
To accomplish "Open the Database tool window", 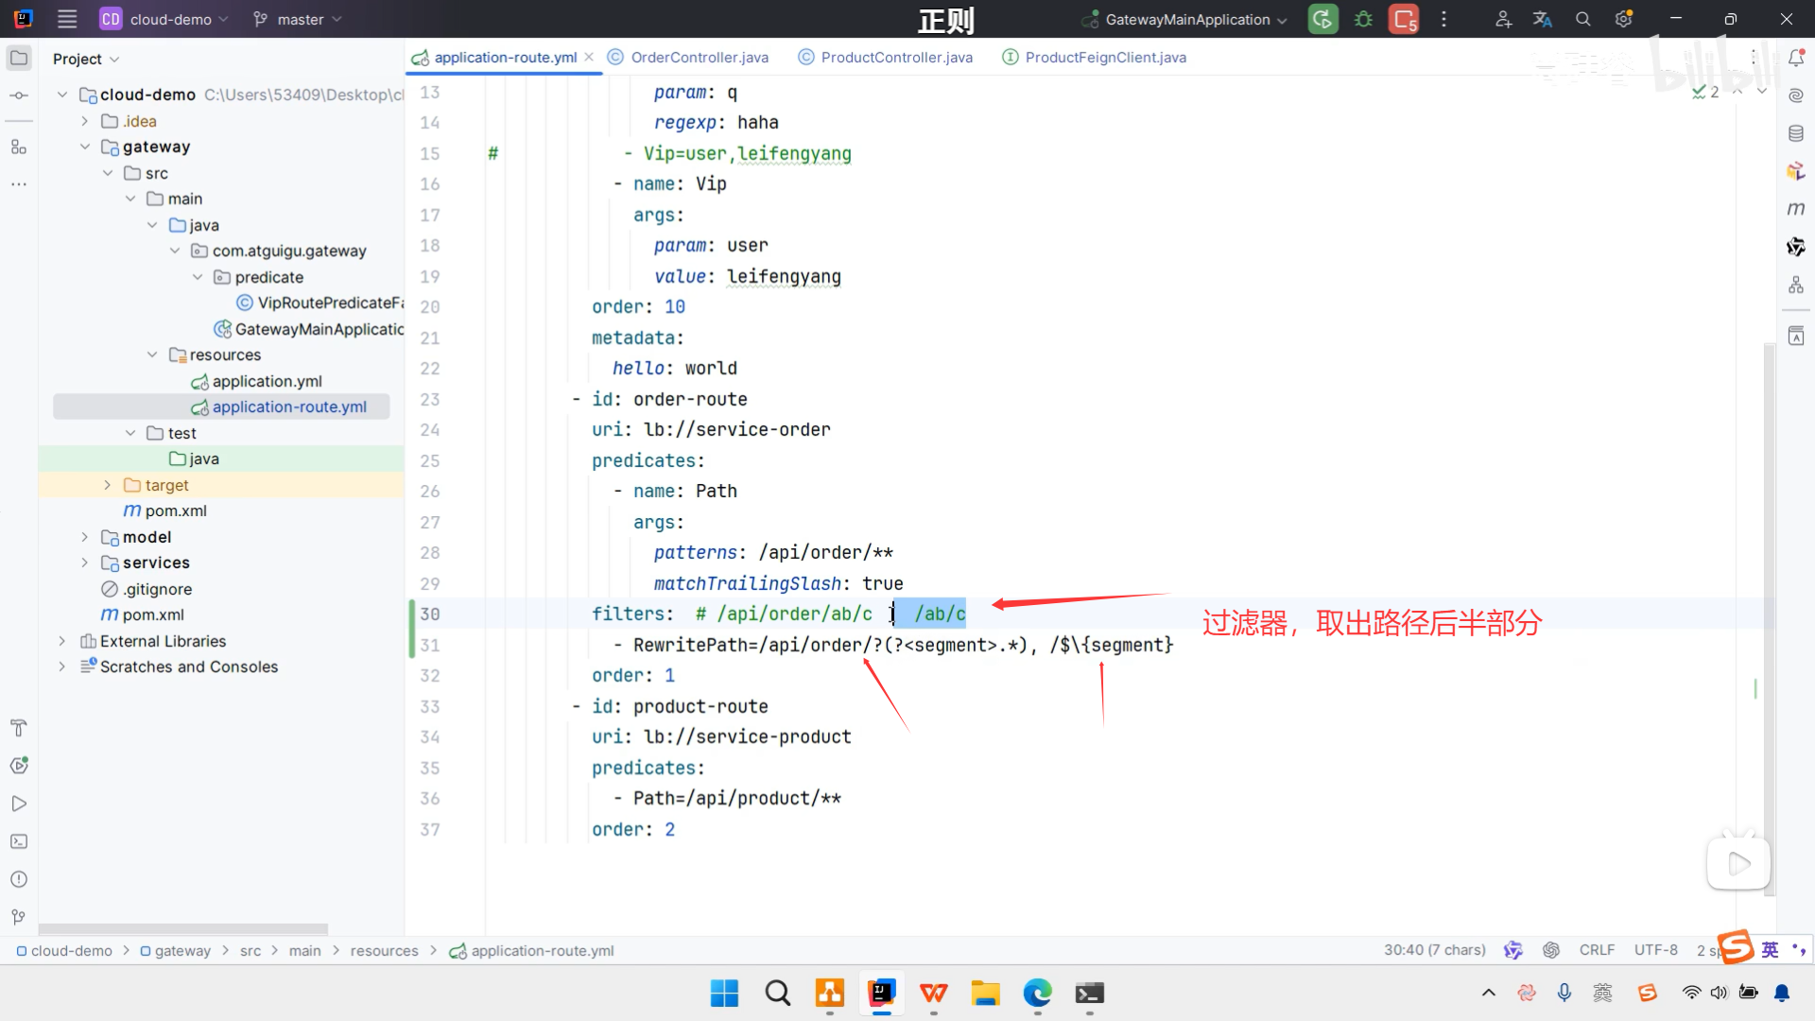I will (x=1796, y=133).
